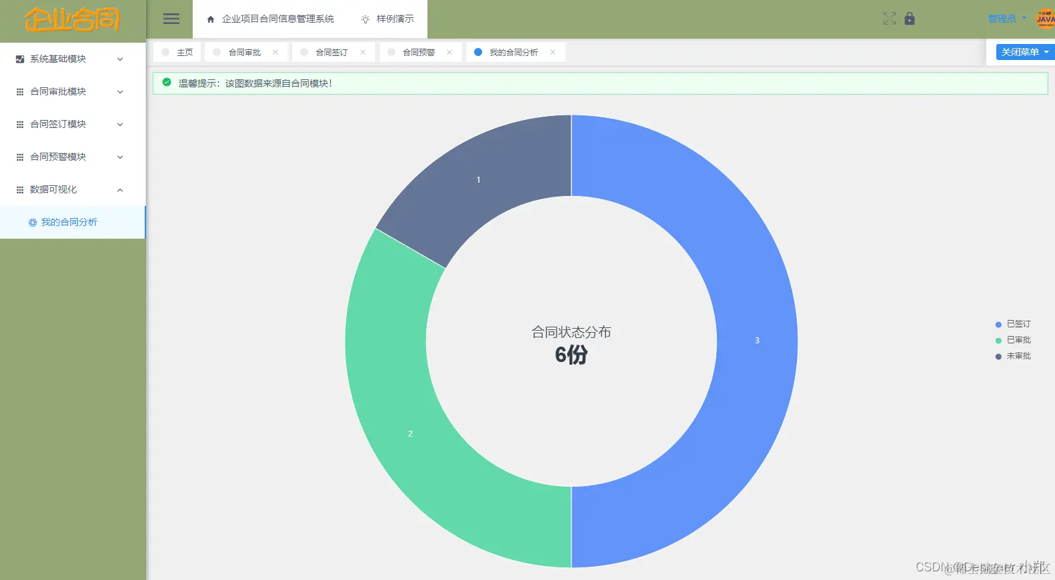Image resolution: width=1055 pixels, height=580 pixels.
Task: Click the 合同审批模块 grid icon
Action: [x=20, y=92]
